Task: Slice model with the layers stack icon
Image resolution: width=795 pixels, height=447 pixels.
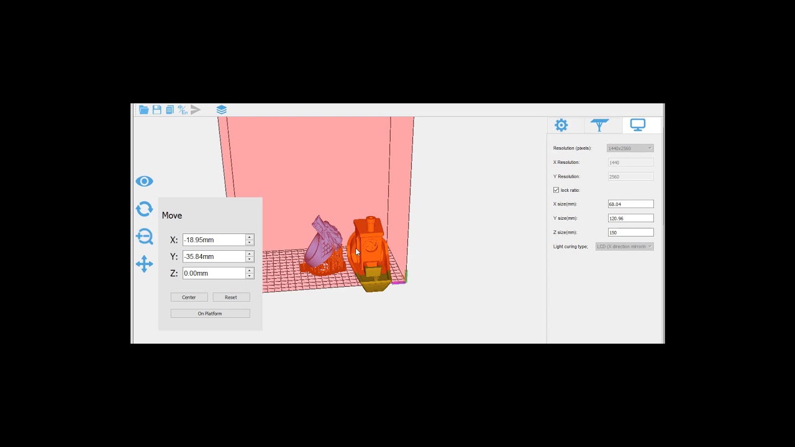Action: point(222,110)
